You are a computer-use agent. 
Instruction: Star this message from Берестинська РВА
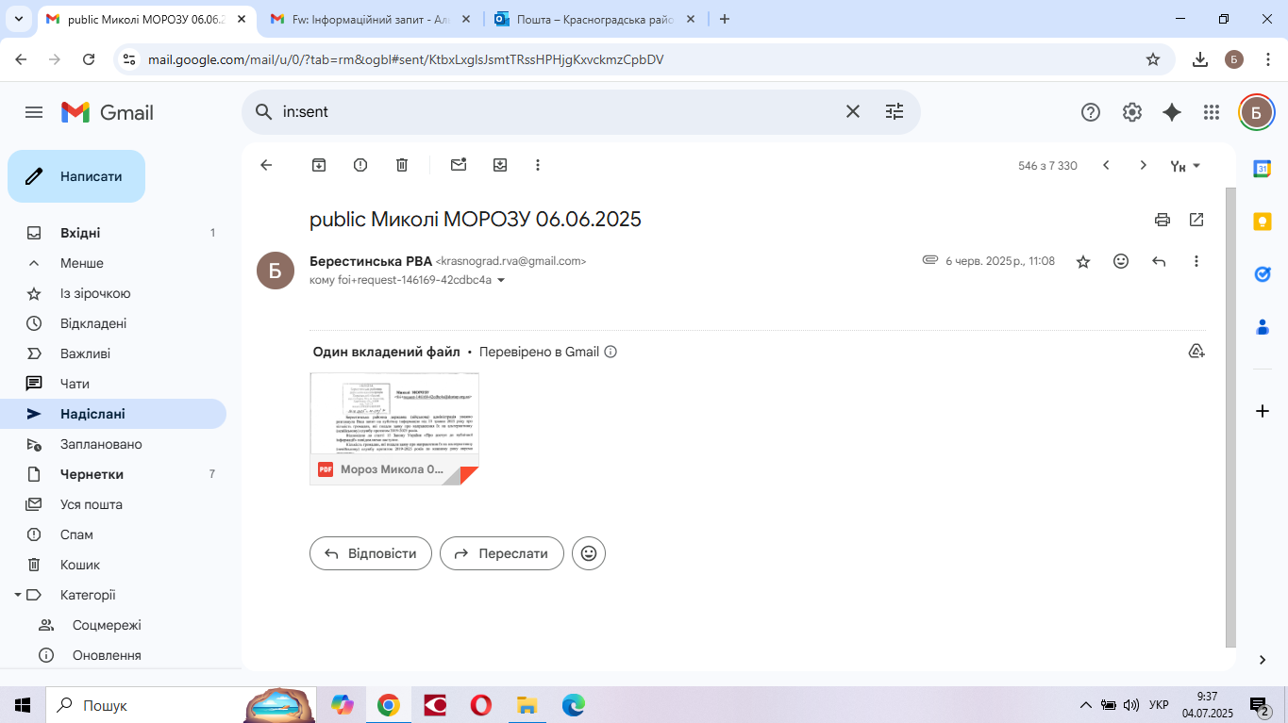coord(1083,261)
